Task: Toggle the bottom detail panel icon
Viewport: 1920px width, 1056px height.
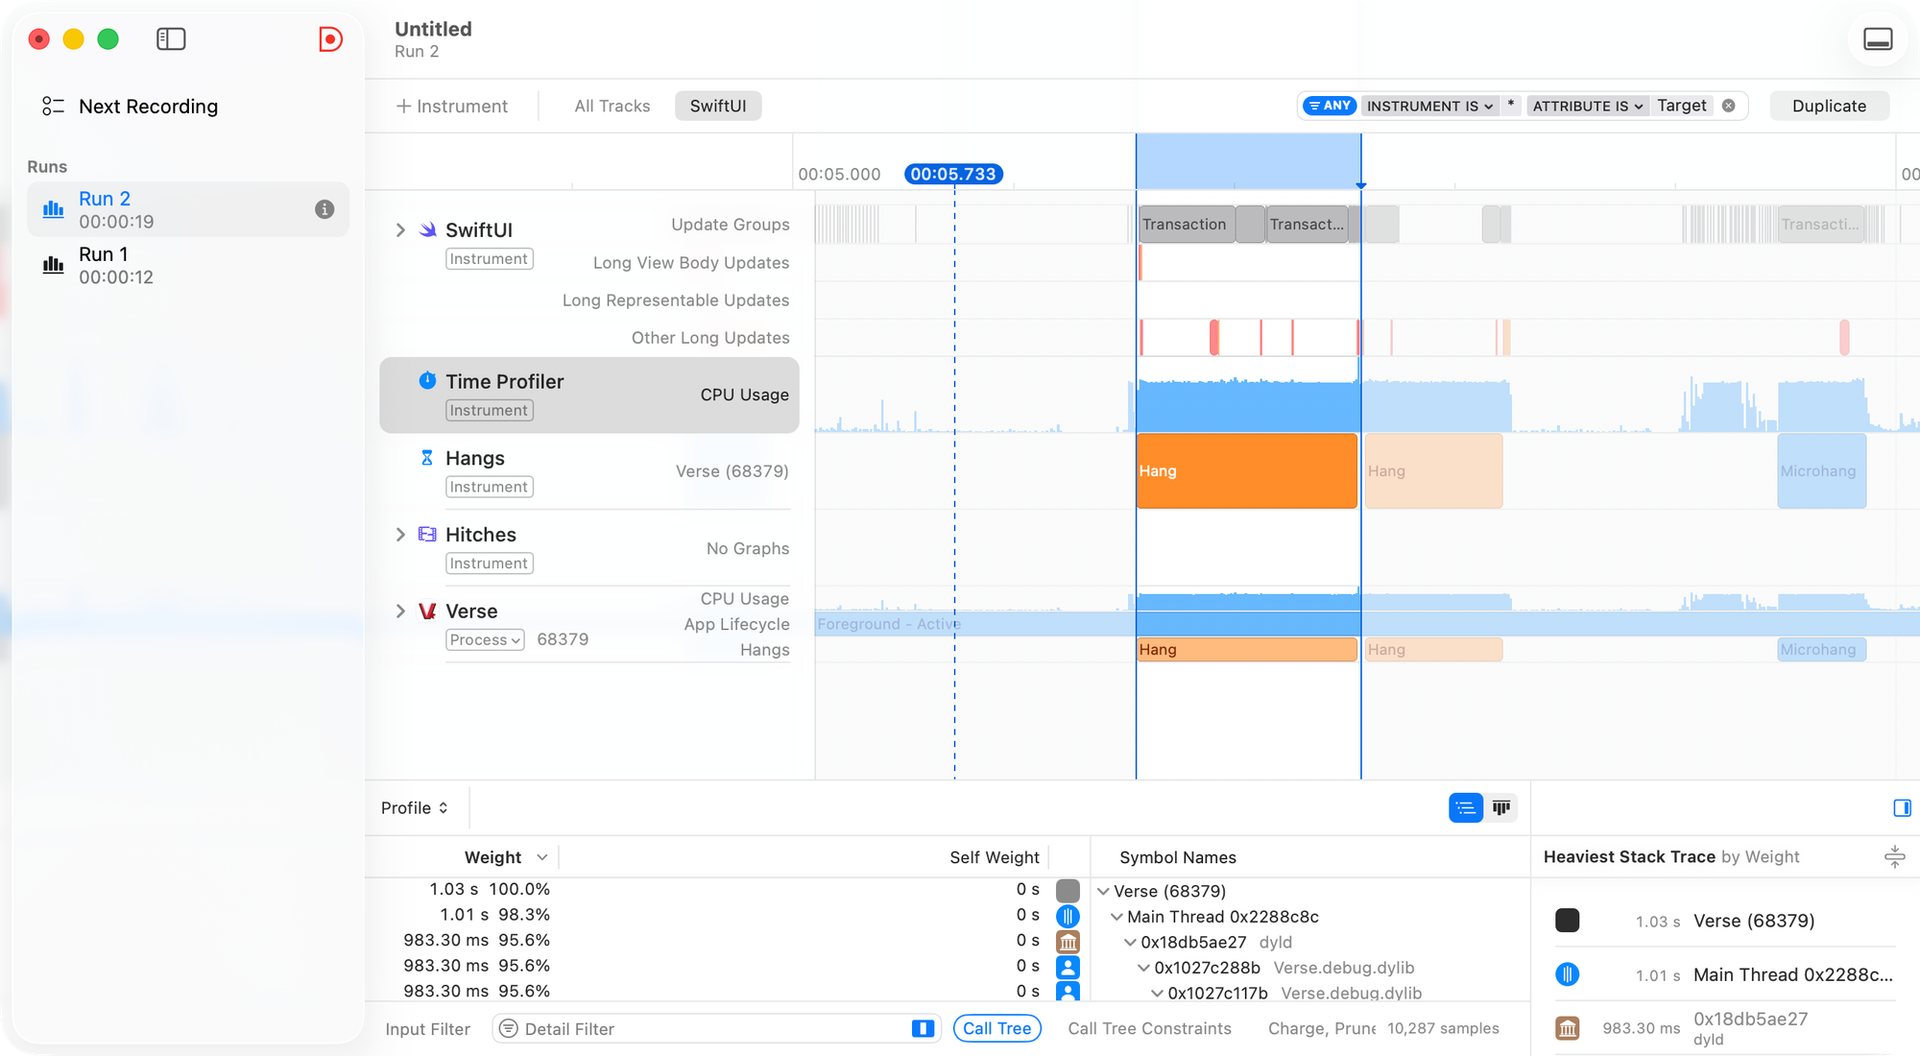Action: coord(1877,38)
